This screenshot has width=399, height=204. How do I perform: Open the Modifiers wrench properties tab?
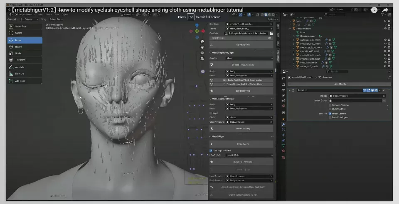pyautogui.click(x=283, y=124)
